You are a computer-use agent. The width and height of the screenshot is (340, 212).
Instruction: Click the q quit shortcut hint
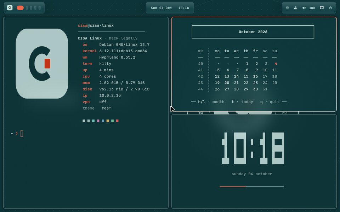270,102
